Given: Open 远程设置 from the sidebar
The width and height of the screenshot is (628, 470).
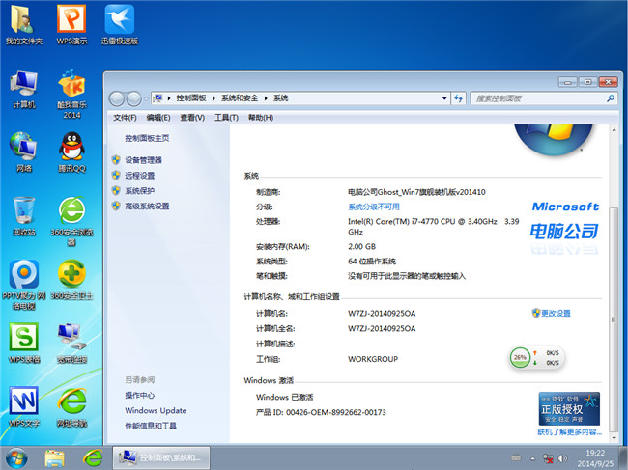Looking at the screenshot, I should [140, 176].
